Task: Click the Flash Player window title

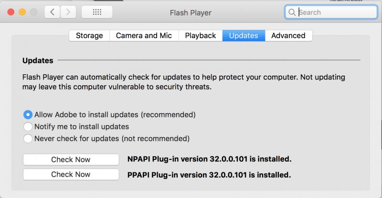Action: click(191, 12)
